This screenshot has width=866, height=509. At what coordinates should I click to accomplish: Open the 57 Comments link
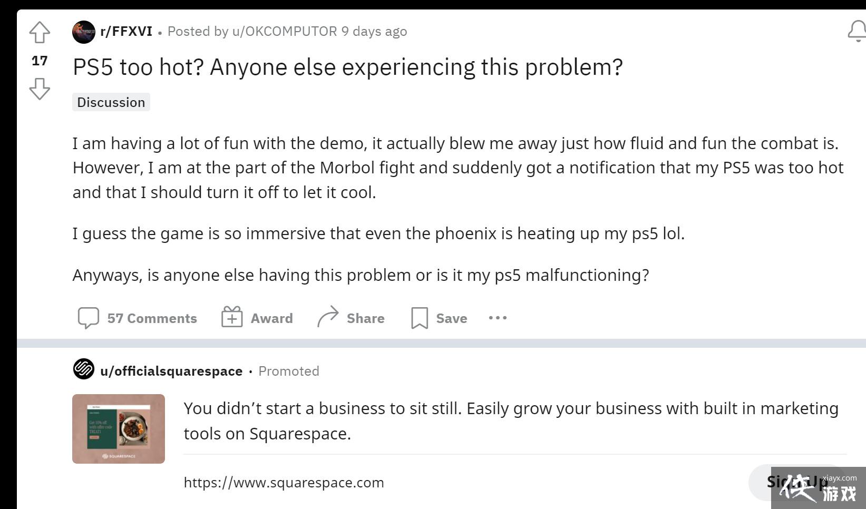[x=152, y=318]
